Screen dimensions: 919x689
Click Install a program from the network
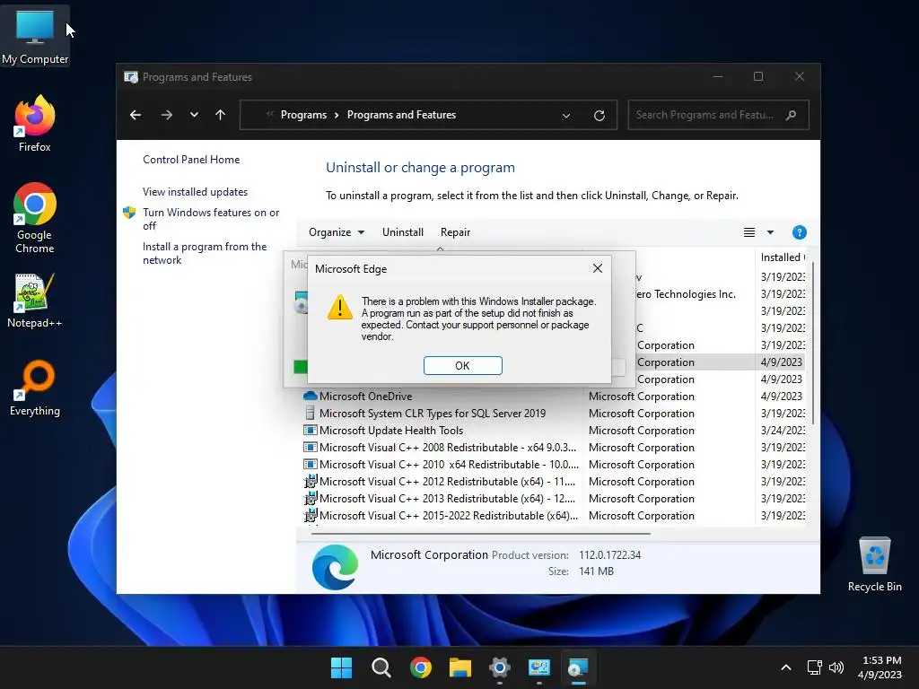[205, 253]
